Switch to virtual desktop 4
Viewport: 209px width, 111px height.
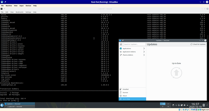[168, 106]
